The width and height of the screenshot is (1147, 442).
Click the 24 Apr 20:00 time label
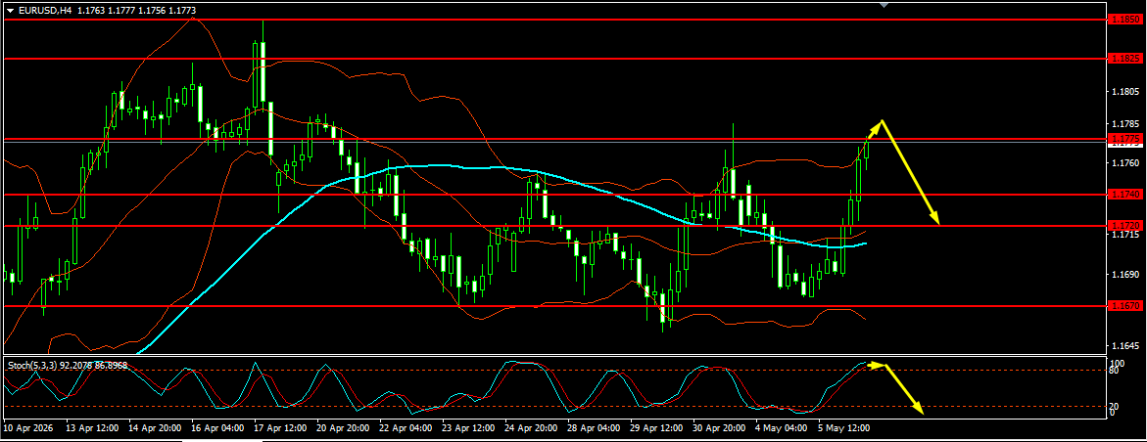pyautogui.click(x=533, y=427)
